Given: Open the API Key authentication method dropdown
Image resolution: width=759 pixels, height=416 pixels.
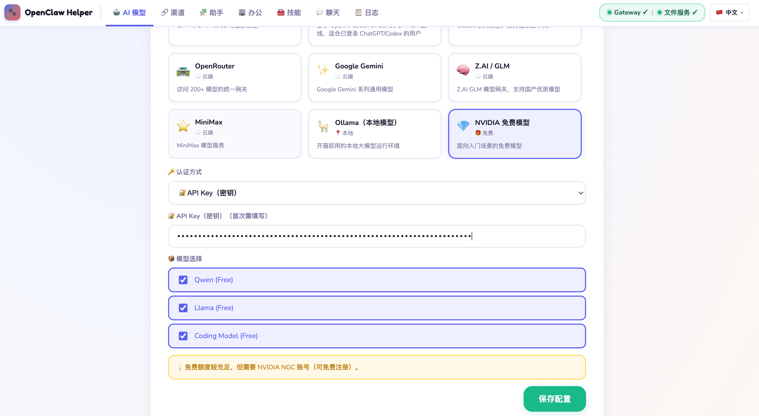Looking at the screenshot, I should tap(377, 193).
